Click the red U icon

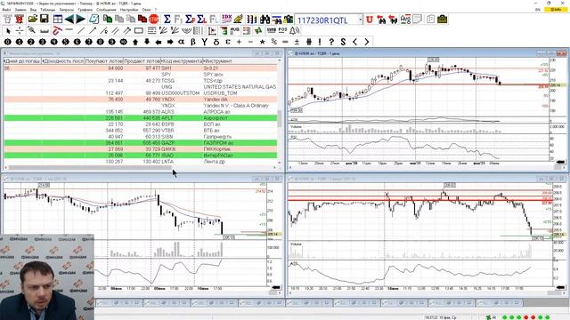tap(370, 20)
